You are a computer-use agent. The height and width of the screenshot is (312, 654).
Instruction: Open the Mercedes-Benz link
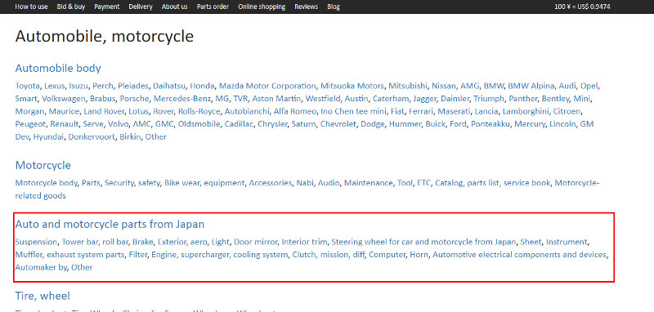[x=182, y=99]
